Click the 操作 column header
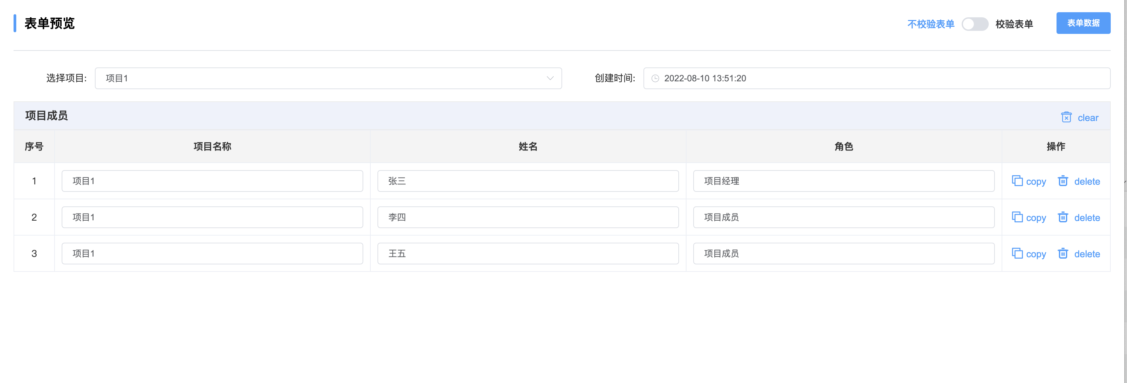The width and height of the screenshot is (1127, 383). point(1056,146)
